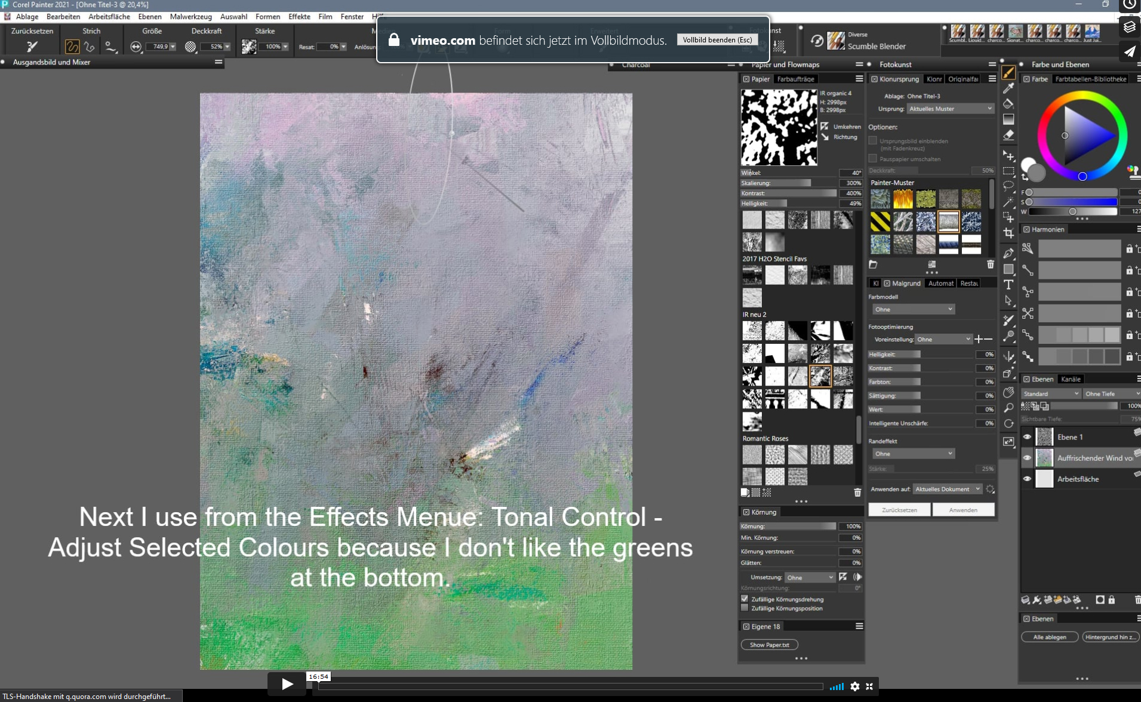
Task: Select the Grabber hand tool
Action: tap(1008, 392)
